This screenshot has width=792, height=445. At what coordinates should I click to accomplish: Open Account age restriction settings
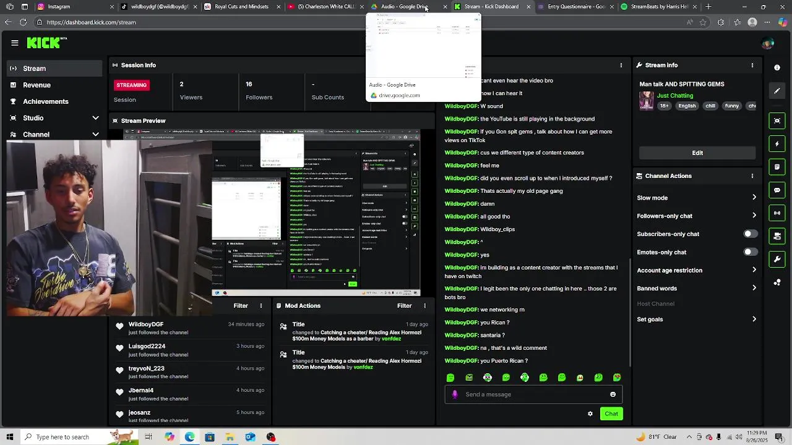pos(697,270)
